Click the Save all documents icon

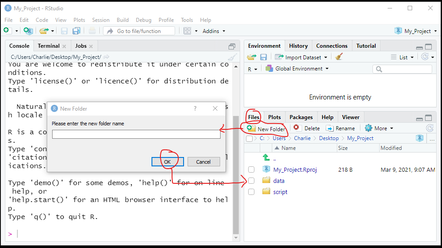point(76,31)
